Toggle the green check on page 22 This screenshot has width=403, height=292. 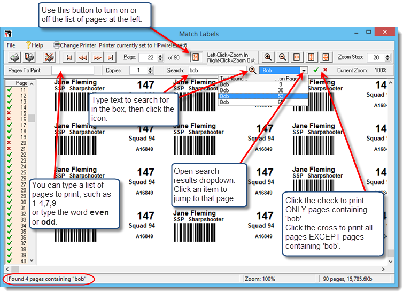(10, 155)
